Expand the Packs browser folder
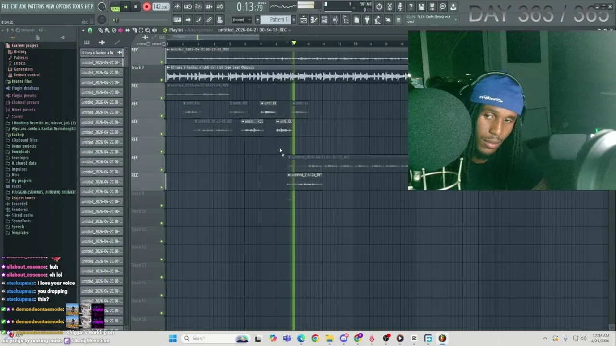Image resolution: width=616 pixels, height=346 pixels. click(x=16, y=186)
